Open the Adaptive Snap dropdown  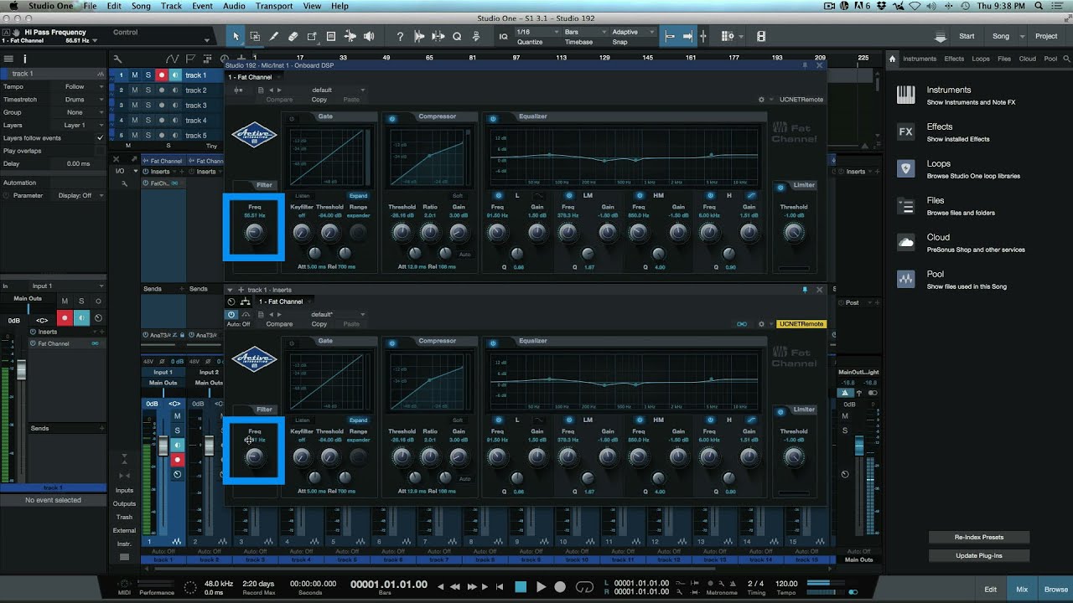[631, 32]
